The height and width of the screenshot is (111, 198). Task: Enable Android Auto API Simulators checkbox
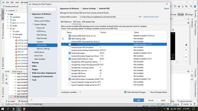click(x=70, y=47)
